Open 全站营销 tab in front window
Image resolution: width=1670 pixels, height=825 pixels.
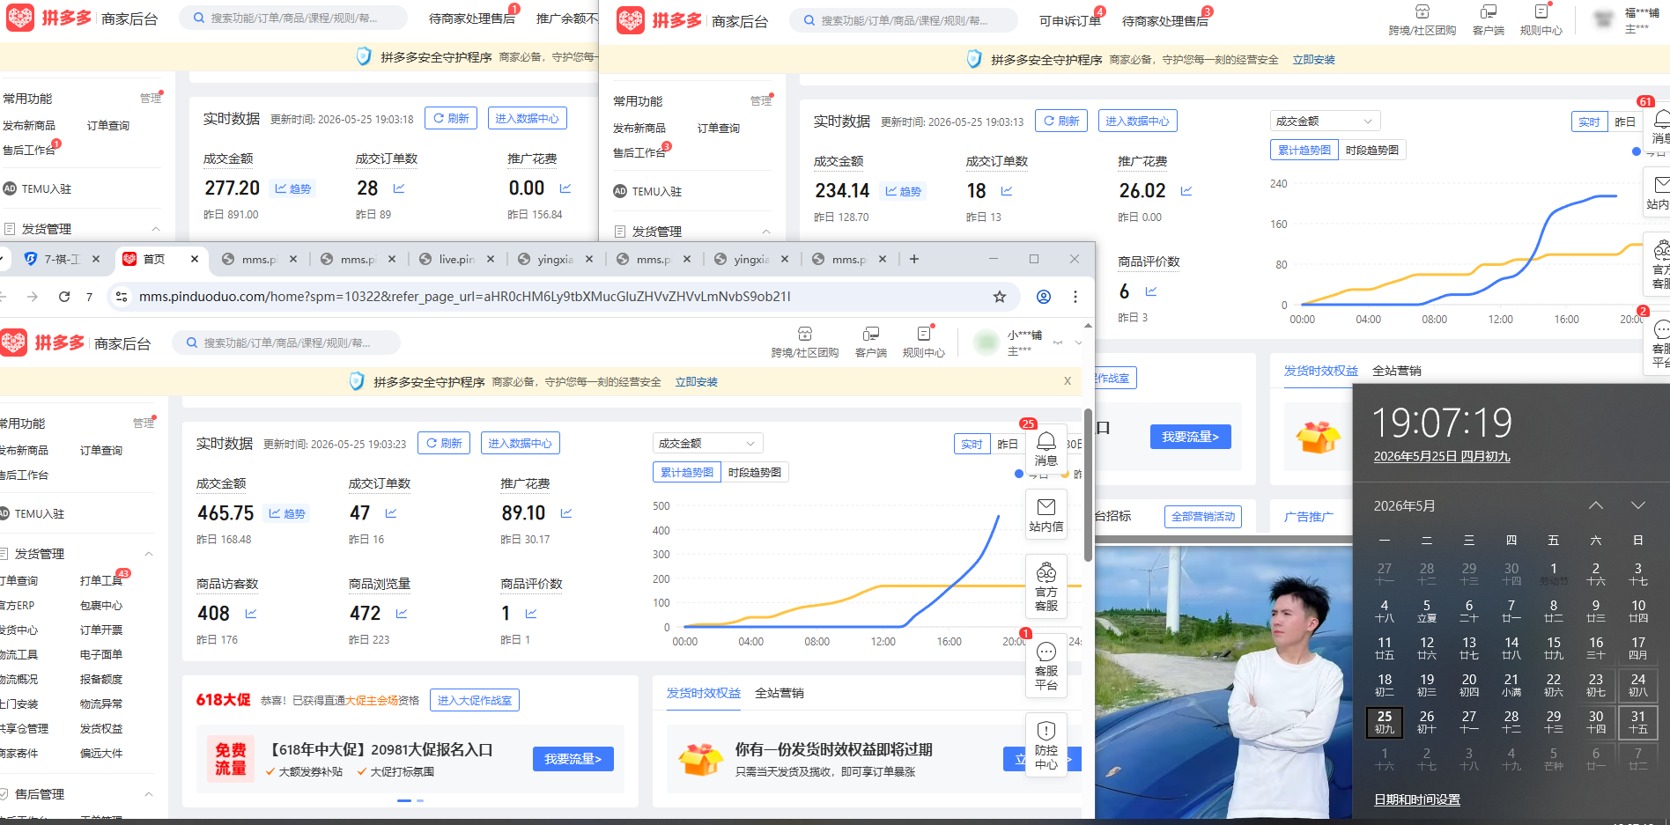(779, 693)
